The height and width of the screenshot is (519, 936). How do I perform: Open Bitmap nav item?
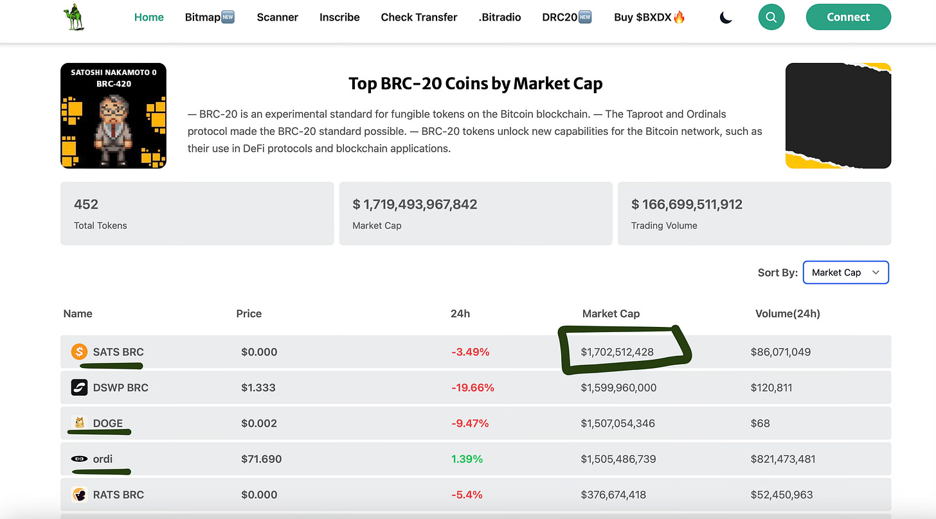[x=210, y=17]
